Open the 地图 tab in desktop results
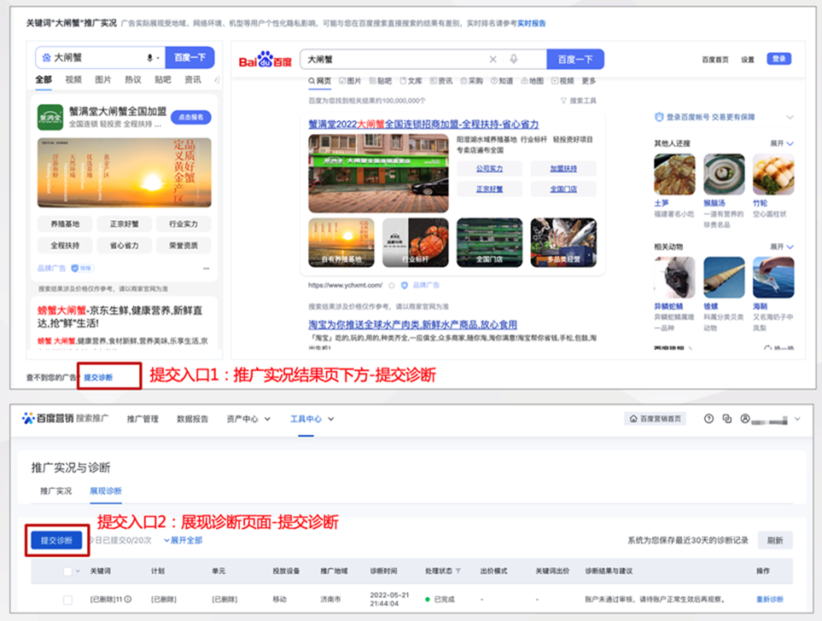Viewport: 822px width, 621px height. (x=532, y=81)
